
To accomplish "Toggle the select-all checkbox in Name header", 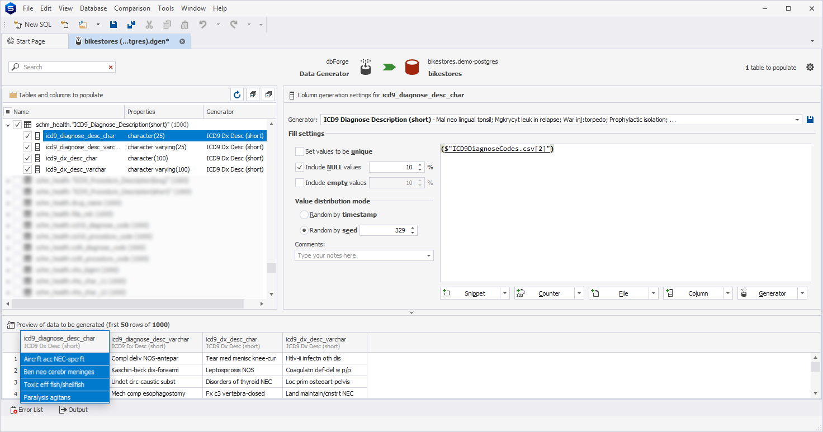I will click(8, 112).
